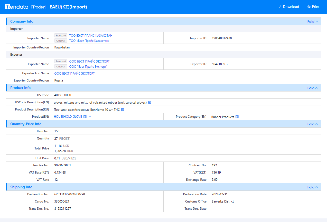Fold the Company Info section
The width and height of the screenshot is (327, 222).
click(313, 22)
